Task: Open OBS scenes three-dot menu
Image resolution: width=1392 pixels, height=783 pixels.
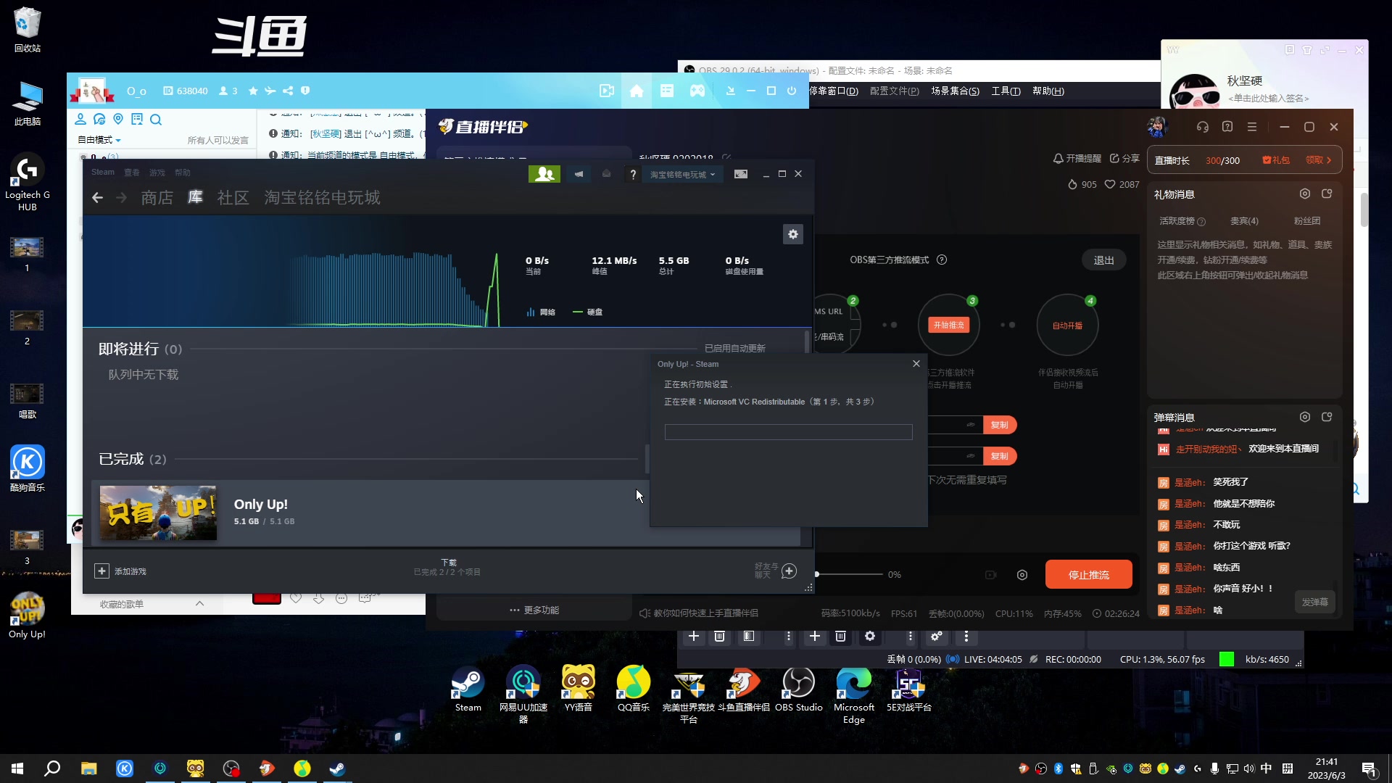Action: [788, 637]
